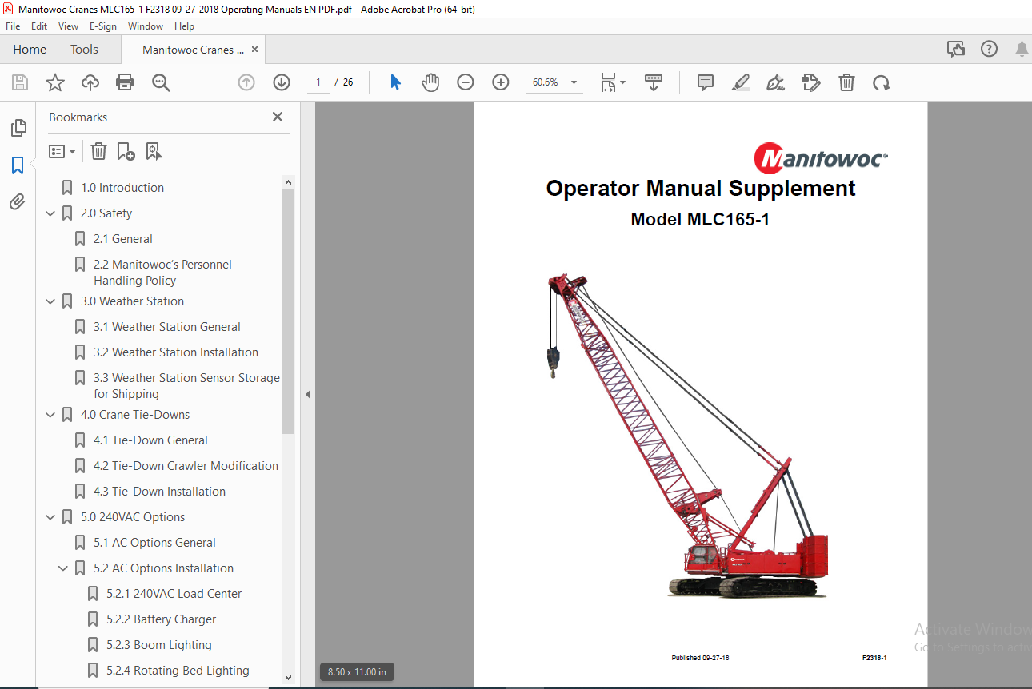
Task: Select the Hand pan tool
Action: point(430,82)
